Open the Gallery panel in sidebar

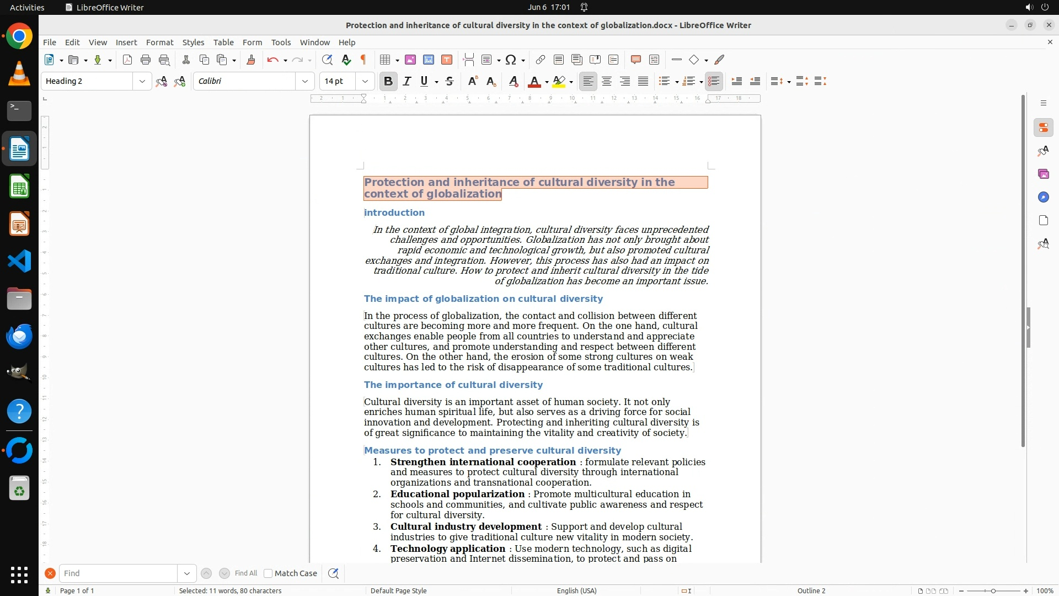[x=1043, y=174]
